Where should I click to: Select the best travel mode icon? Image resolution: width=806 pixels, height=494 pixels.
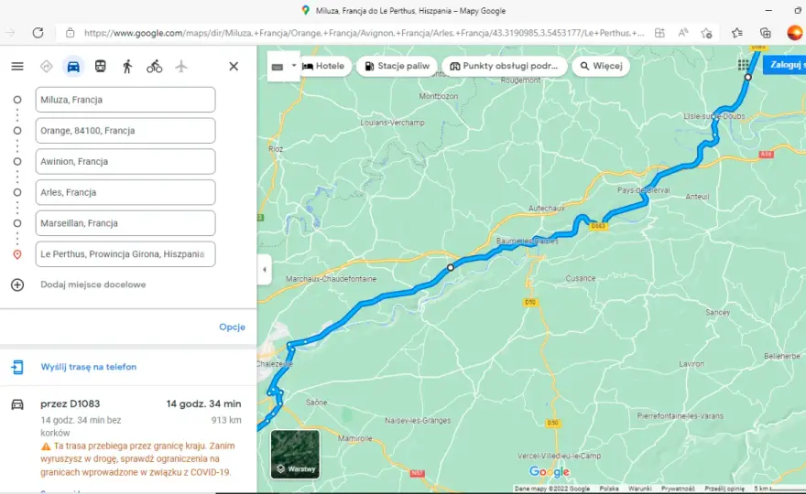click(47, 66)
